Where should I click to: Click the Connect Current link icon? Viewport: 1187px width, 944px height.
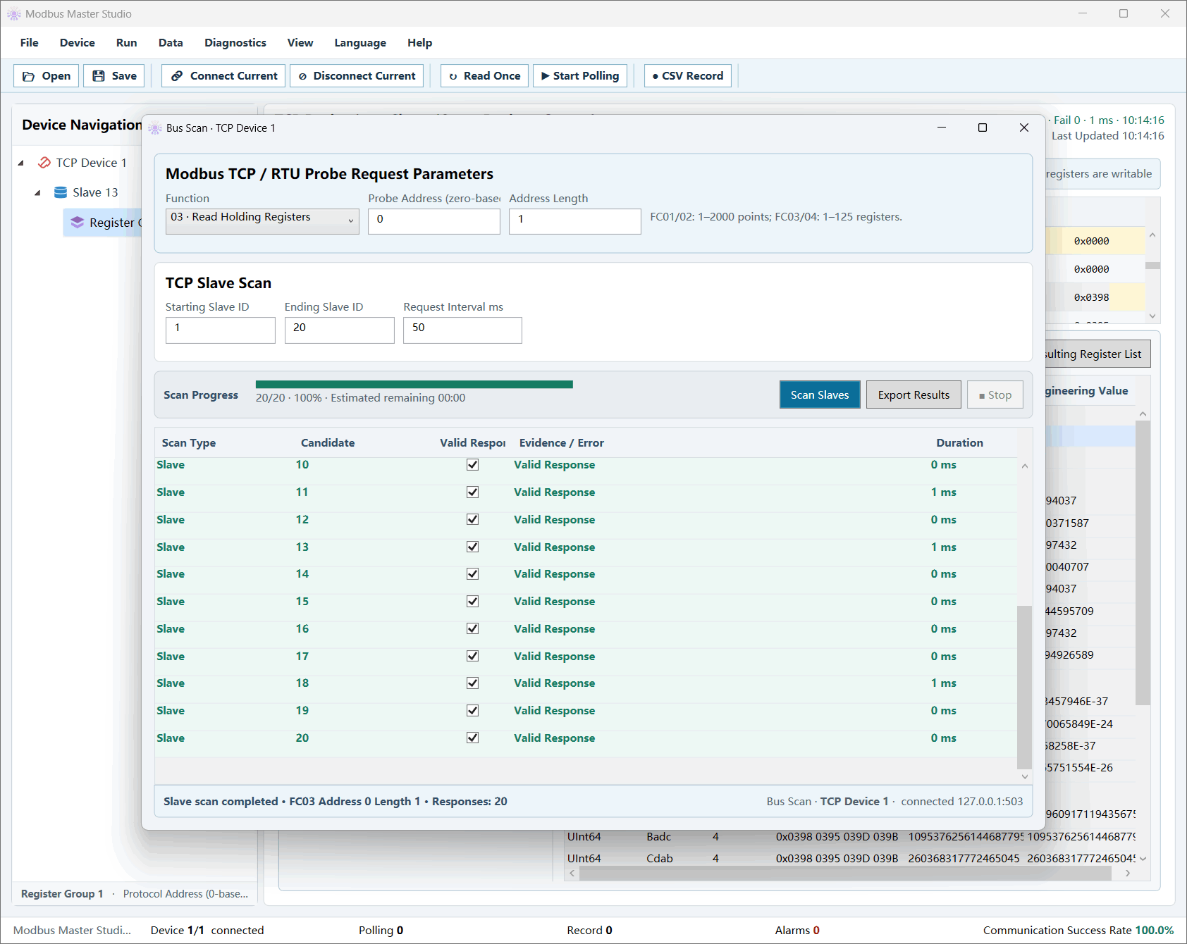(177, 76)
